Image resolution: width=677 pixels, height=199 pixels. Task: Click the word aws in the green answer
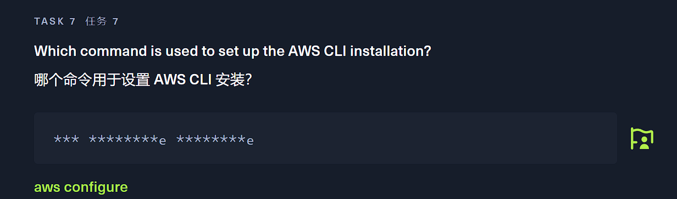point(47,187)
